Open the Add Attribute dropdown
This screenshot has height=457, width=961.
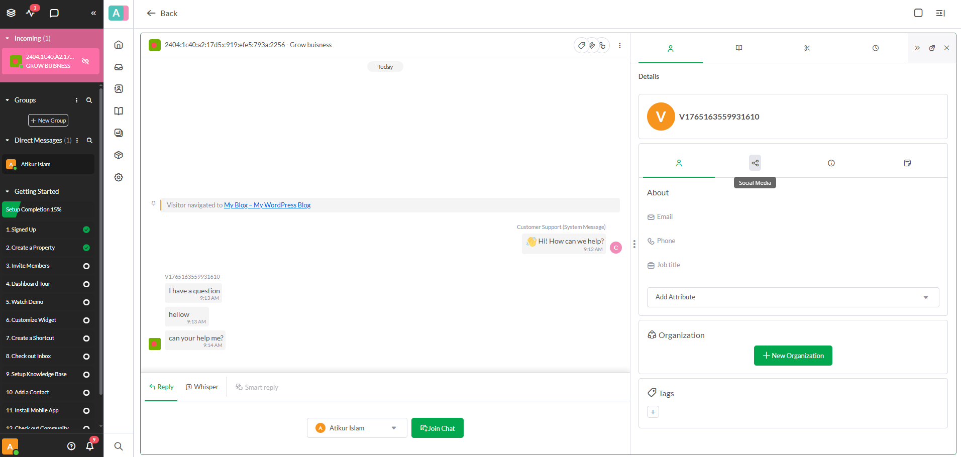tap(793, 297)
